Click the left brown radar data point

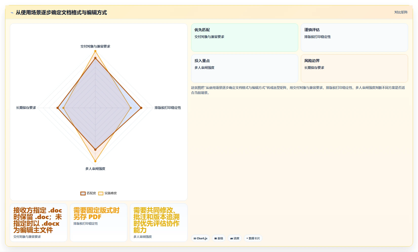[57, 108]
